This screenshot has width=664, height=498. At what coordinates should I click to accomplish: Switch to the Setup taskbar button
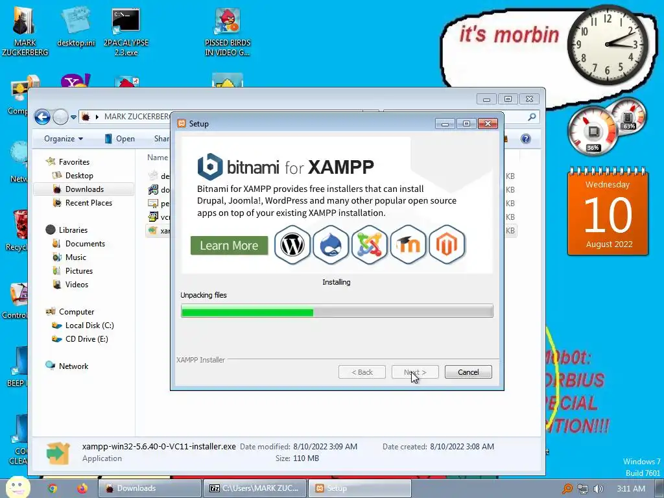point(359,488)
